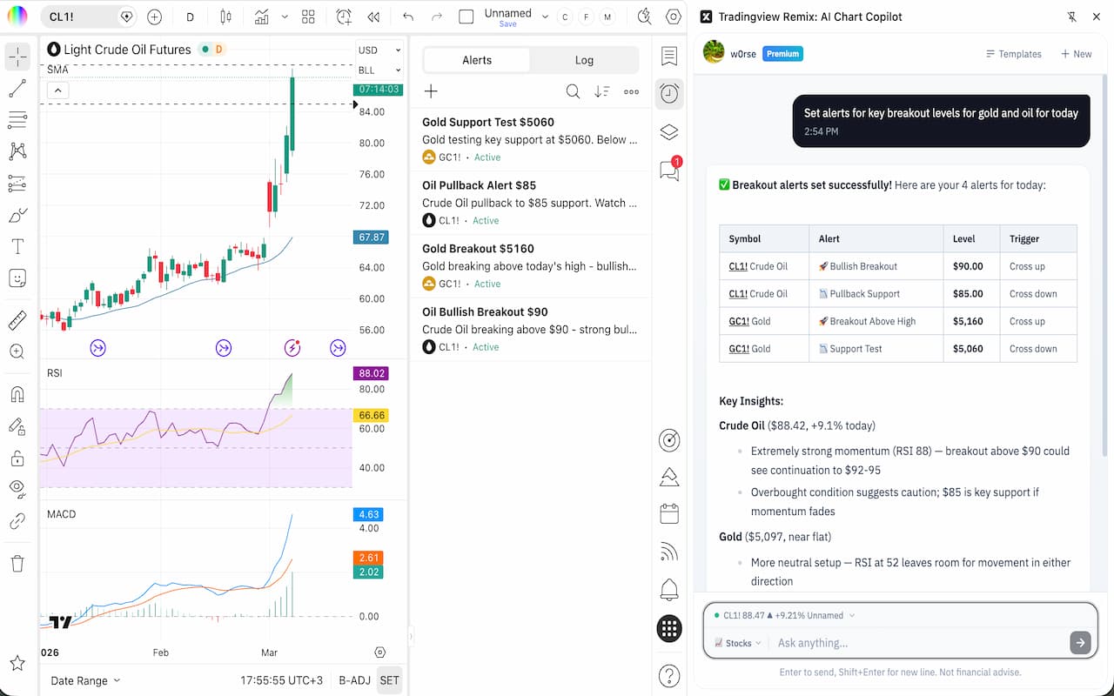
Task: Select the crosshair cursor tool
Action: (x=17, y=57)
